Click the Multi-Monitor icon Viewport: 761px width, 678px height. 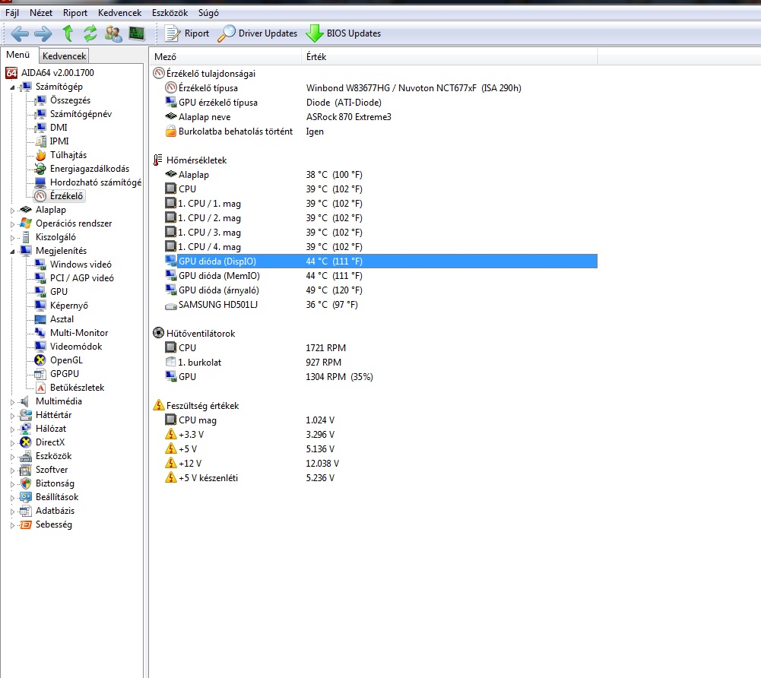coord(40,332)
